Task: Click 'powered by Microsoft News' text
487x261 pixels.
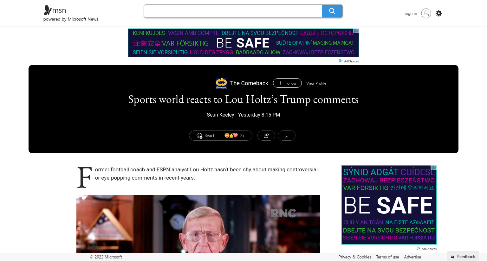Action: (71, 19)
